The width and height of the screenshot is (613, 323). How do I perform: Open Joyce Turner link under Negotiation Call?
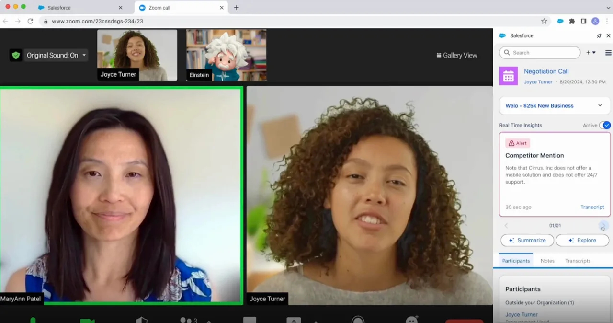(538, 82)
